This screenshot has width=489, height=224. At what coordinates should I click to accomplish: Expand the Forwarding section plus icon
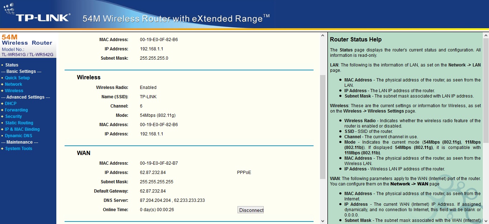(2, 110)
